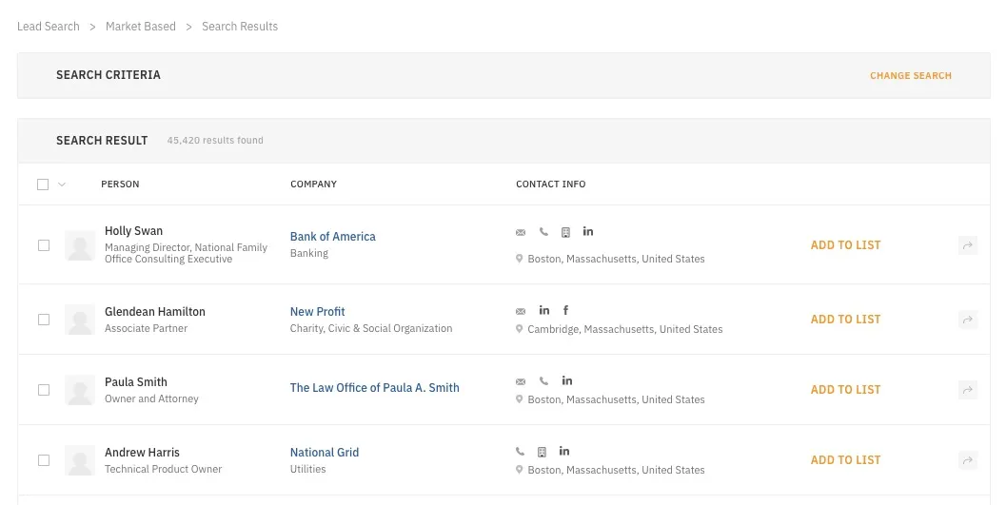The height and width of the screenshot is (505, 1007).
Task: Click CHANGE SEARCH link
Action: point(911,76)
